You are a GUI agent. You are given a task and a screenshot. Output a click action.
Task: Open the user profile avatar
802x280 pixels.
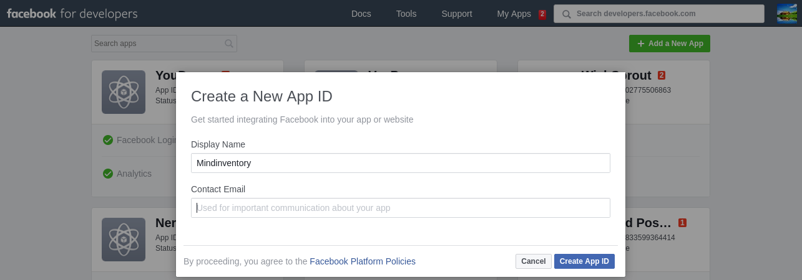787,13
